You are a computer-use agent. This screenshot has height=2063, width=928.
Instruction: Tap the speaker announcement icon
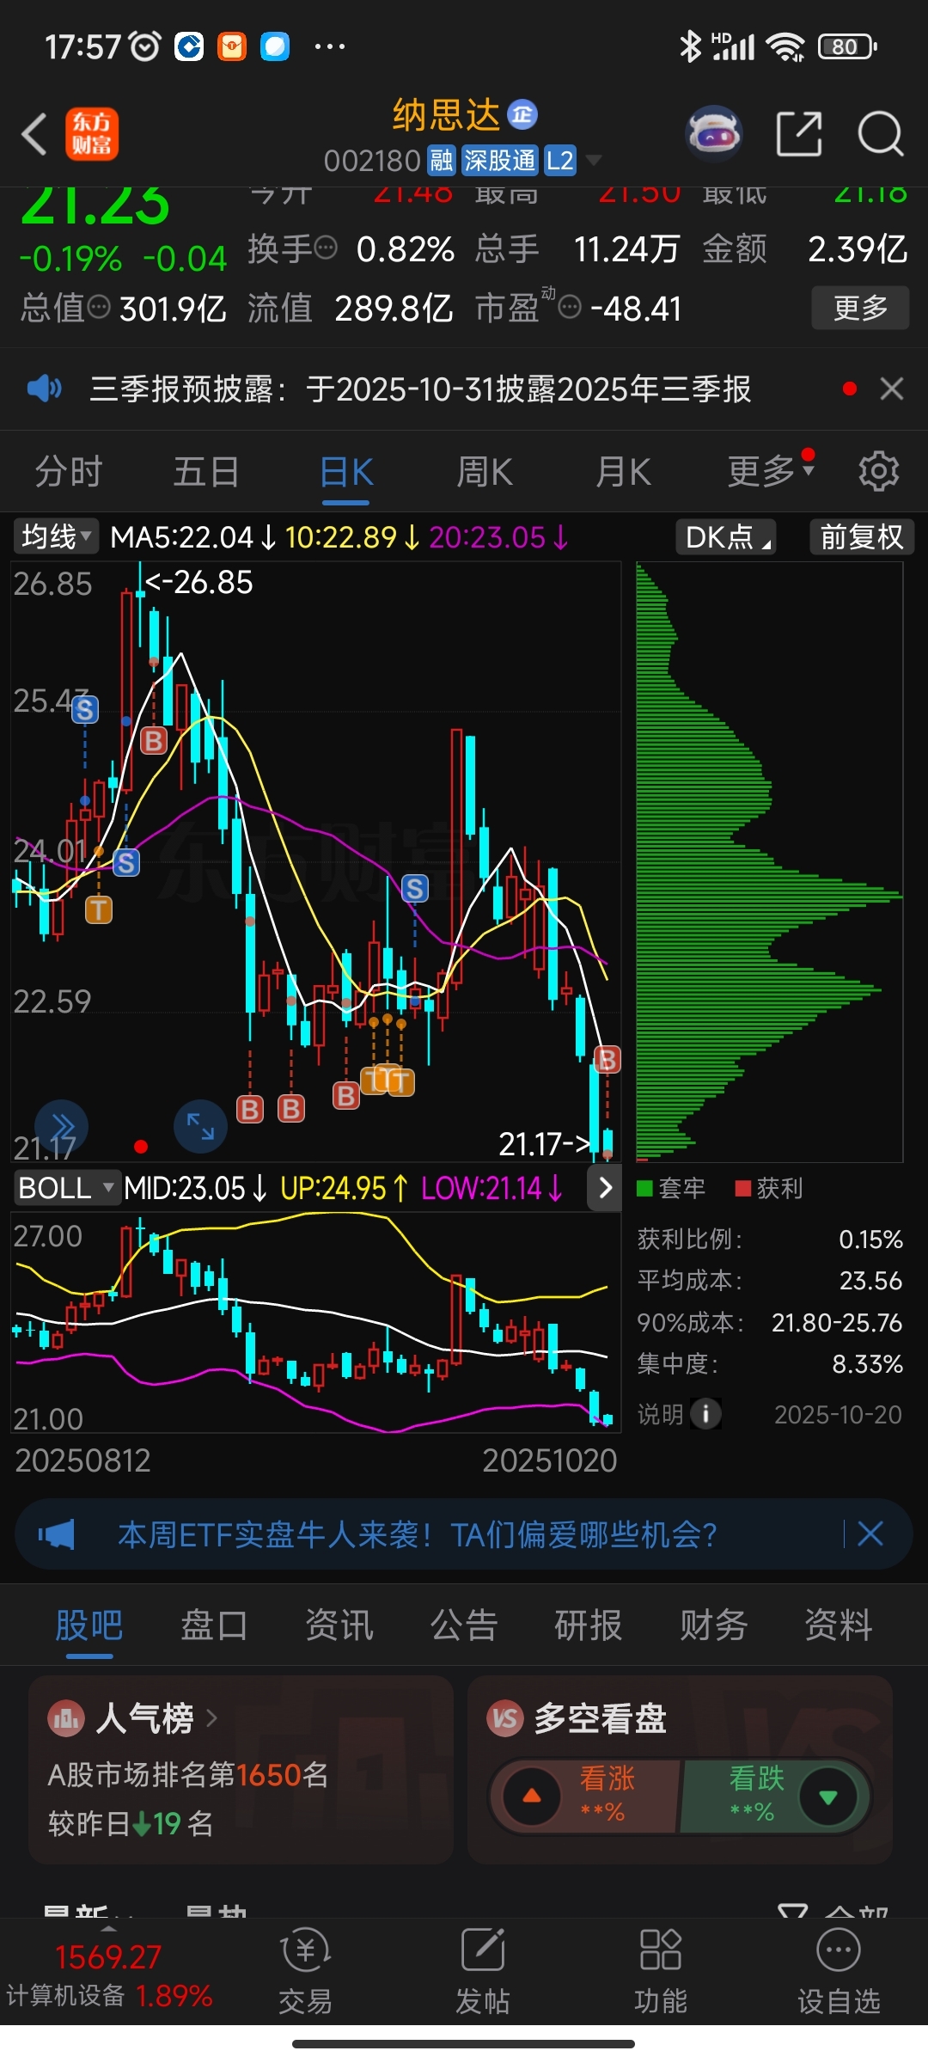[x=44, y=389]
